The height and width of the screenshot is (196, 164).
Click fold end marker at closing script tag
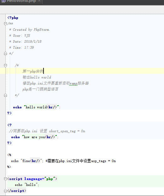pos(5,191)
